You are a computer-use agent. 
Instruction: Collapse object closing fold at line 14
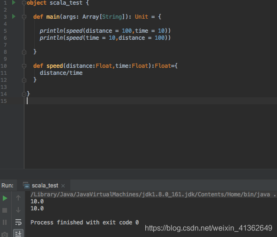24,94
